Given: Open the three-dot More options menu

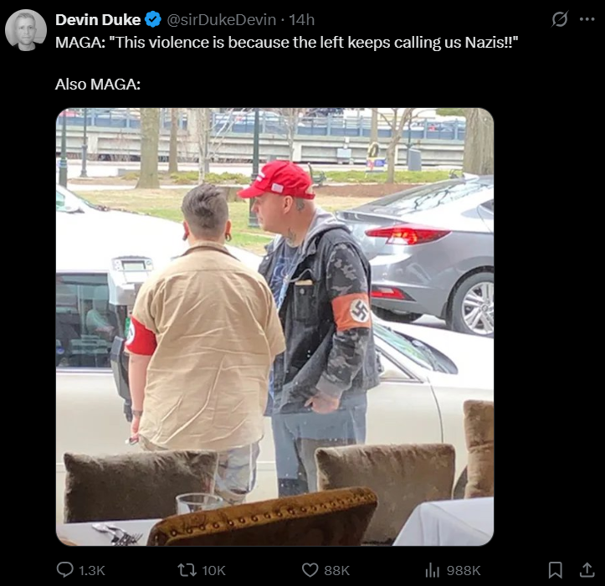Looking at the screenshot, I should pos(587,19).
